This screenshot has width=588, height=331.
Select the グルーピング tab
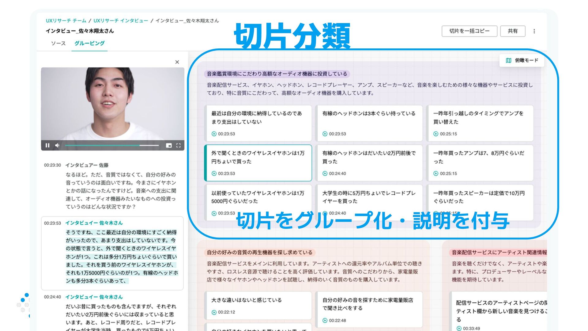(89, 44)
